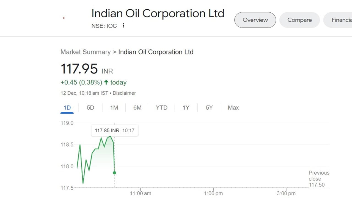Click the 117.85 INR chart tooltip
Viewport: 352px width, 198px height.
[x=114, y=130]
